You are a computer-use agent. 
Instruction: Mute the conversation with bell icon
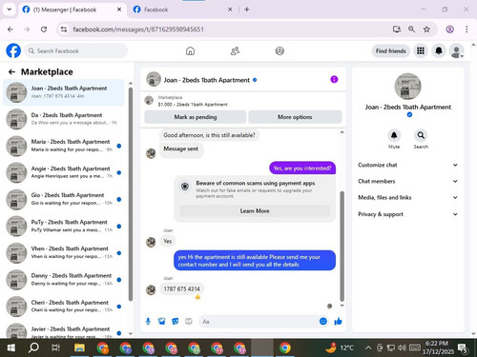coord(394,135)
